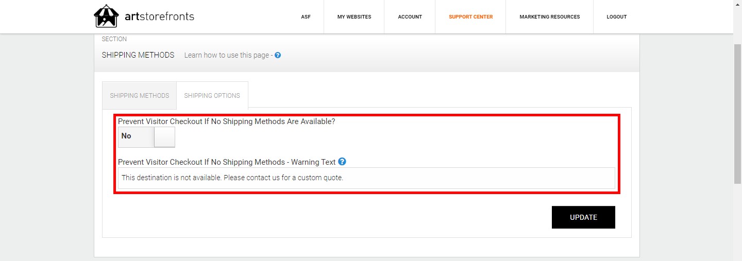Open the Account menu item
The width and height of the screenshot is (742, 261).
(410, 17)
